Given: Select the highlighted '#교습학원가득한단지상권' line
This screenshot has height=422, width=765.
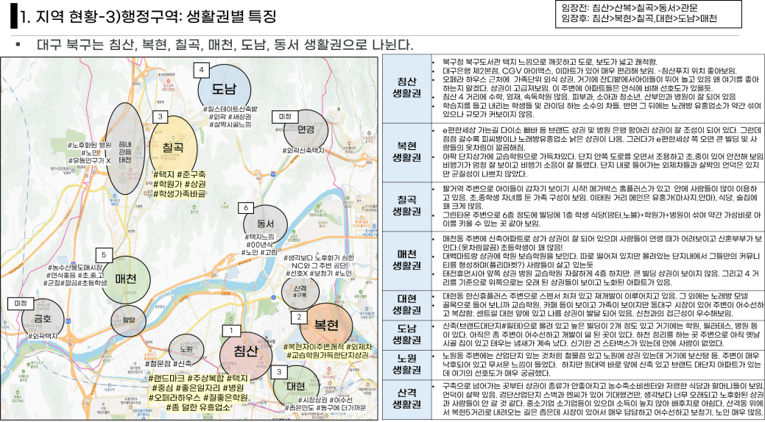Looking at the screenshot, I should [x=328, y=356].
